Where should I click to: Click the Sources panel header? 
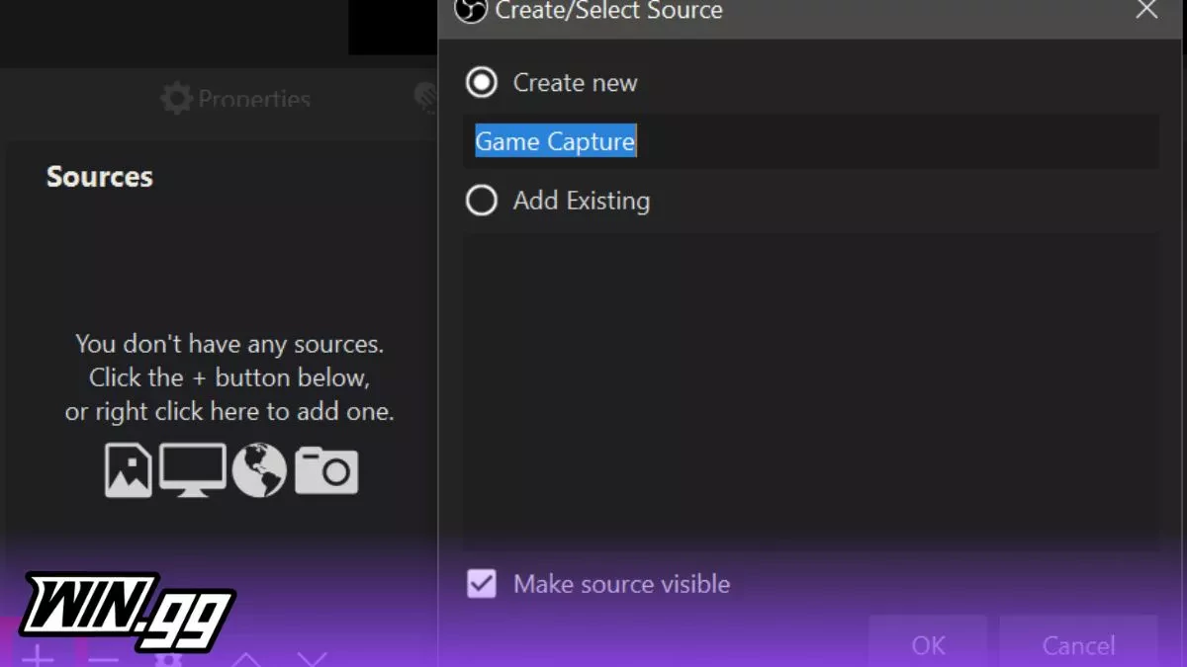coord(100,177)
